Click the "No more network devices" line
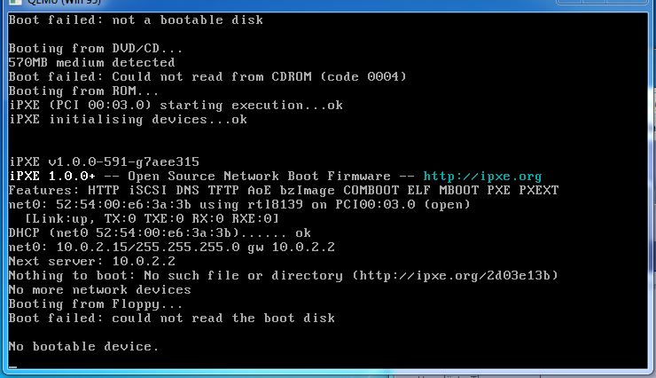 (99, 289)
